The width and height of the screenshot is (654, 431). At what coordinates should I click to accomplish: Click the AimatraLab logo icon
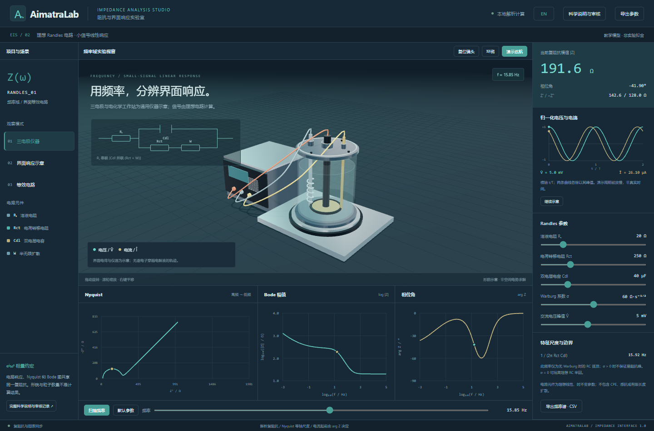click(18, 14)
